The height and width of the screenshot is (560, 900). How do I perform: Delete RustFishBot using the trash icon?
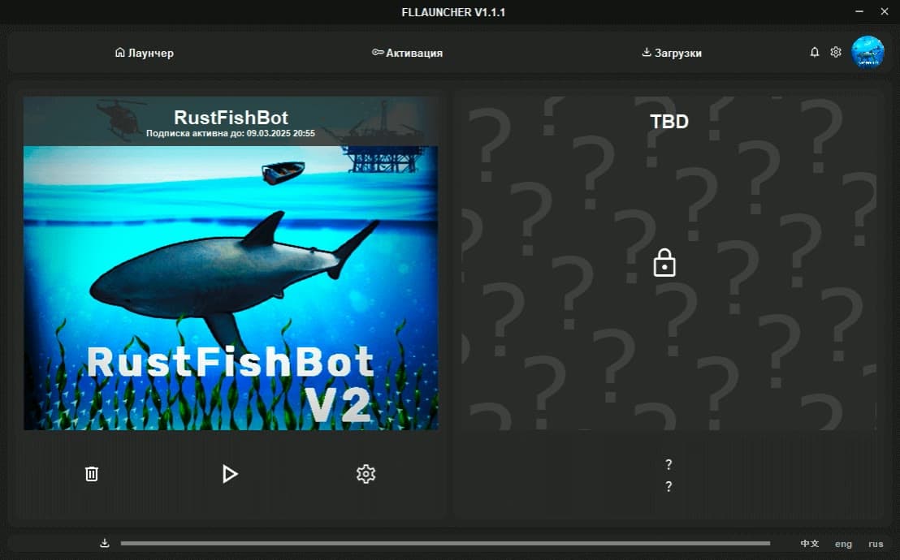(x=92, y=473)
